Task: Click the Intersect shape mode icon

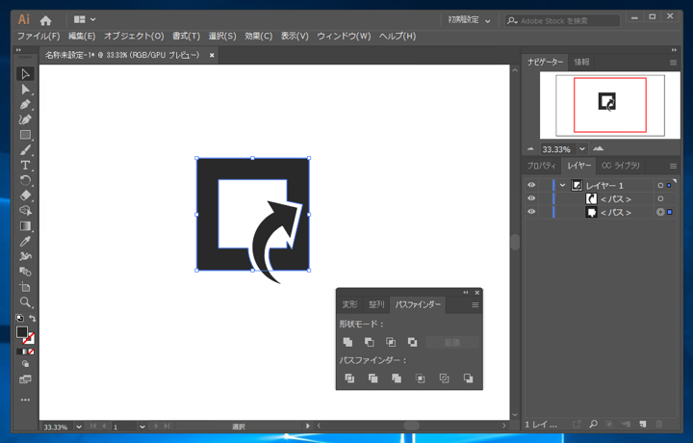Action: 391,342
